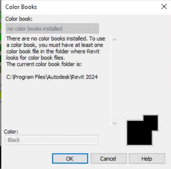The image size is (171, 169).
Task: Click the up arrow of the message scrollbar
Action: [114, 40]
